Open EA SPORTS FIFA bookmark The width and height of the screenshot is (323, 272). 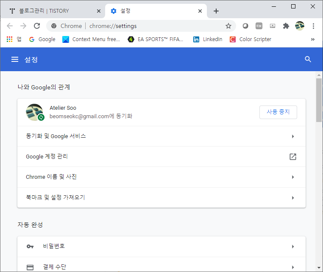click(x=155, y=39)
